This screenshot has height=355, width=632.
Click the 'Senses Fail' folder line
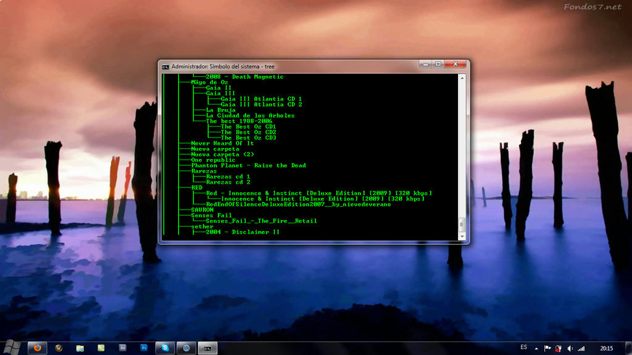pos(212,216)
